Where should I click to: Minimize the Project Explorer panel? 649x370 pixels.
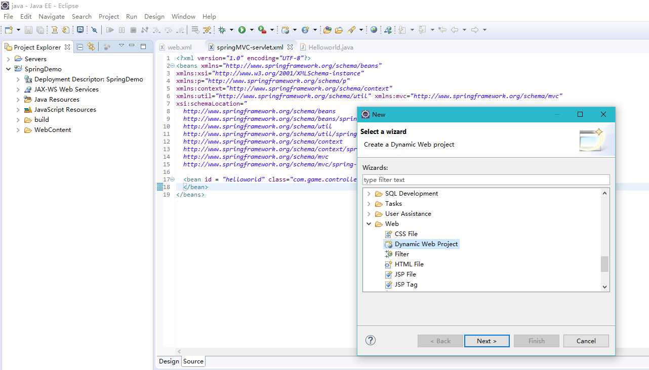click(x=132, y=46)
